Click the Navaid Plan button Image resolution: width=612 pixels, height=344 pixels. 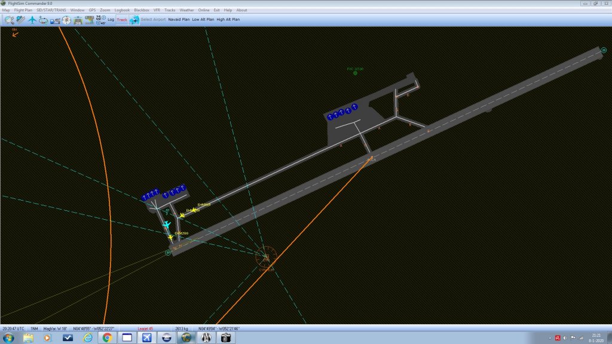coord(179,20)
